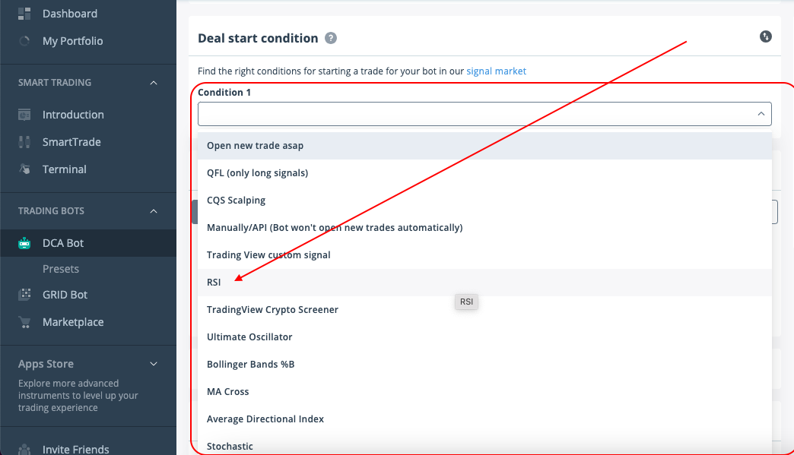Click the Terminal sidebar icon

coord(24,169)
